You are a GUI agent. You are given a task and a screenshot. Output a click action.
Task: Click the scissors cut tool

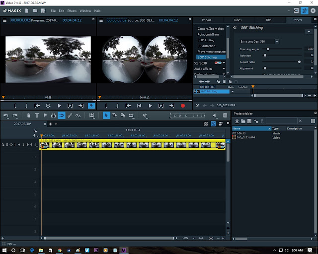pos(145,115)
